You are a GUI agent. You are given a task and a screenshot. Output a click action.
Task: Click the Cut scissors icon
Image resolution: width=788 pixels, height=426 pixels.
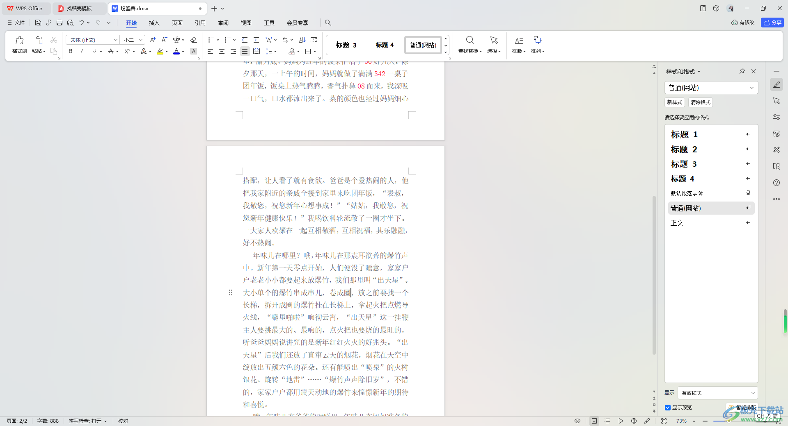pos(54,40)
